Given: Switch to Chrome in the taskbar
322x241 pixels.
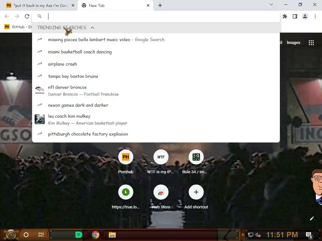Looking at the screenshot, I should 96,235.
